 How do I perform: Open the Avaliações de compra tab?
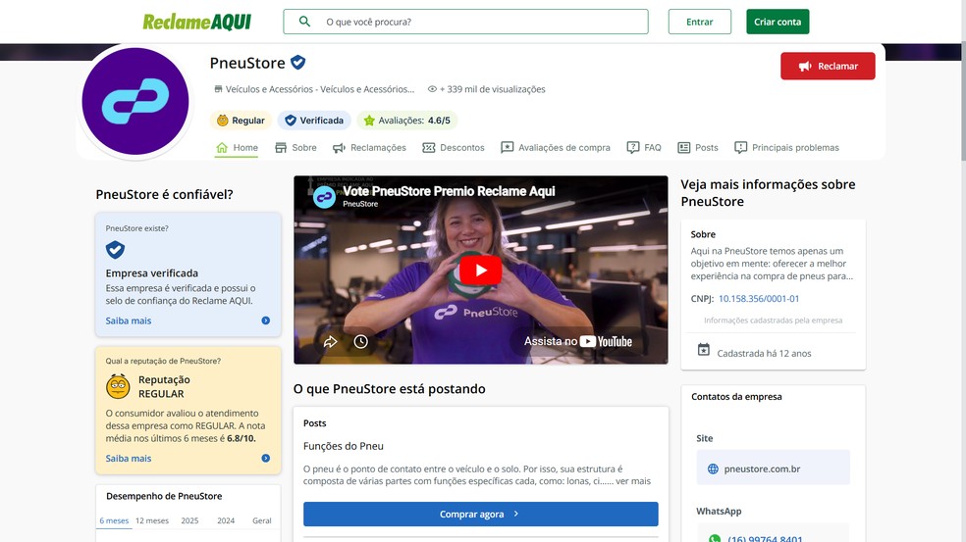pyautogui.click(x=556, y=148)
